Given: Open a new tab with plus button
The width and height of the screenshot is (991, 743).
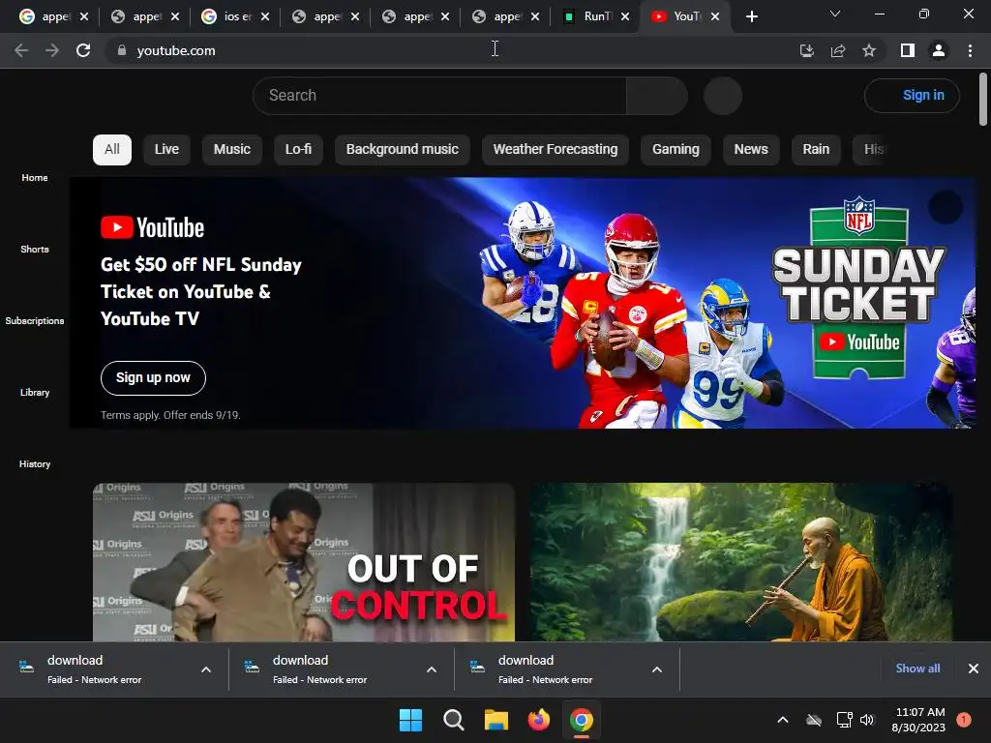Looking at the screenshot, I should (751, 16).
